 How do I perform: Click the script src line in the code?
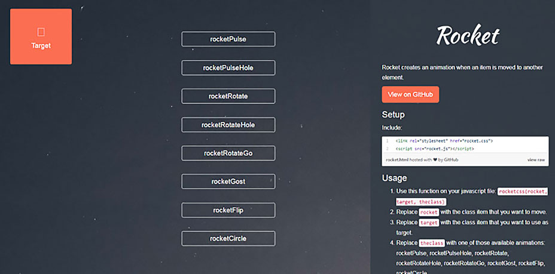(426, 149)
